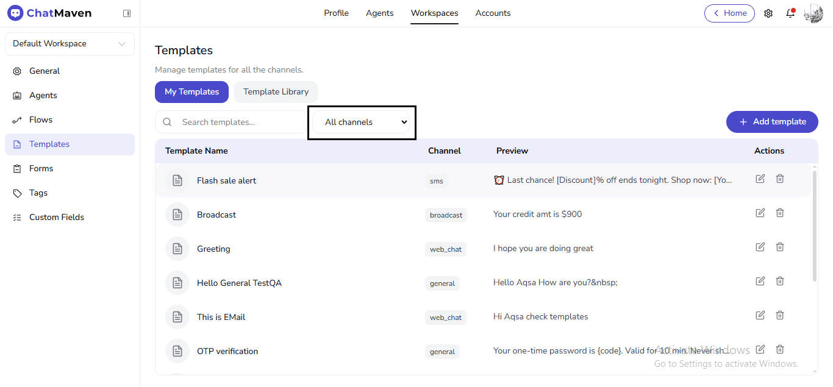Expand the All channels dropdown
Image resolution: width=833 pixels, height=387 pixels.
pyautogui.click(x=362, y=122)
